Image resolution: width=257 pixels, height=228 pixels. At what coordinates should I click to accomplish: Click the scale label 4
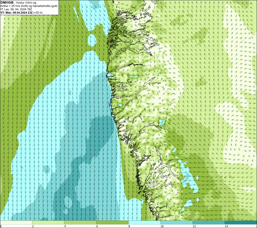(x=65, y=226)
